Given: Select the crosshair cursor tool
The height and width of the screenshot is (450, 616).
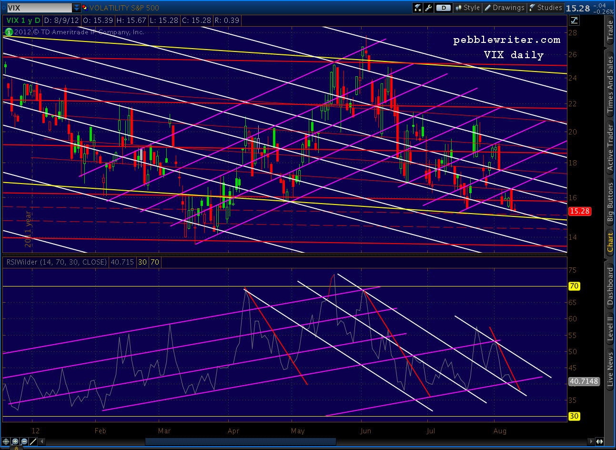Looking at the screenshot, I should [x=6, y=442].
